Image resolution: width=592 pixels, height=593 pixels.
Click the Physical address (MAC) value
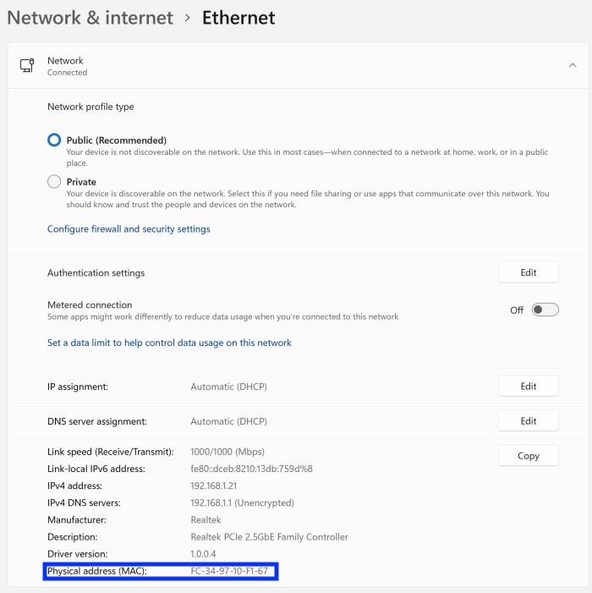[x=229, y=571]
